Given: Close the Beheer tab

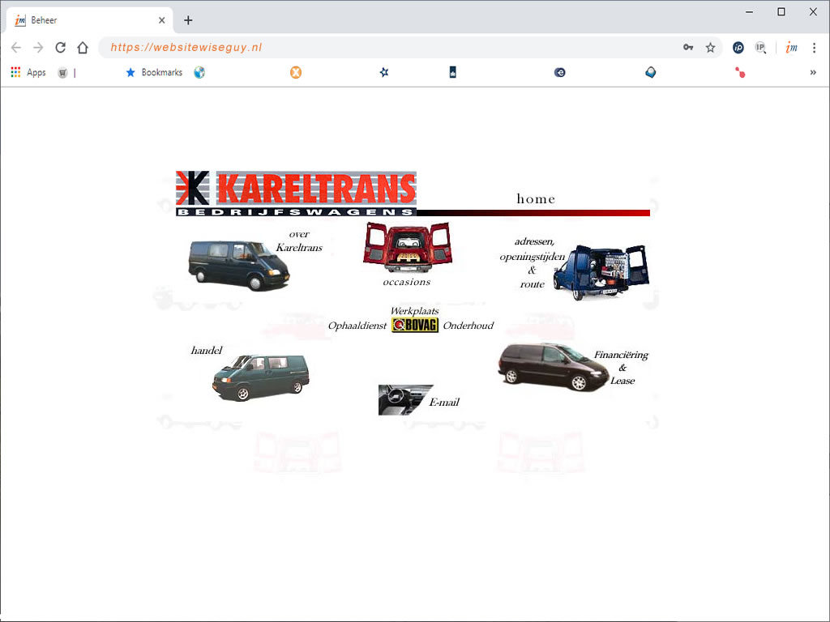Looking at the screenshot, I should [162, 20].
